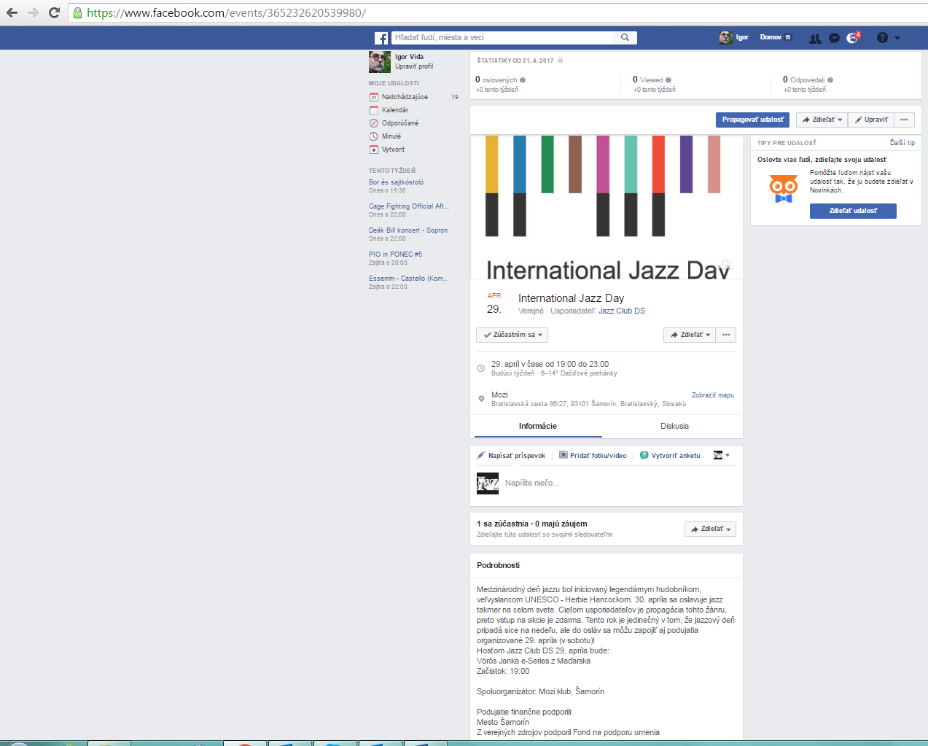The width and height of the screenshot is (928, 746).
Task: Open account arrow menu next to help icon
Action: (x=897, y=38)
